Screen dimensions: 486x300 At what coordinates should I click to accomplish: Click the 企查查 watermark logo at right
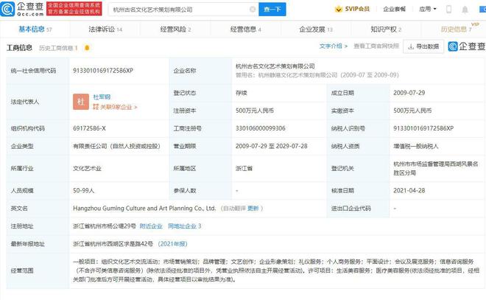tap(466, 46)
